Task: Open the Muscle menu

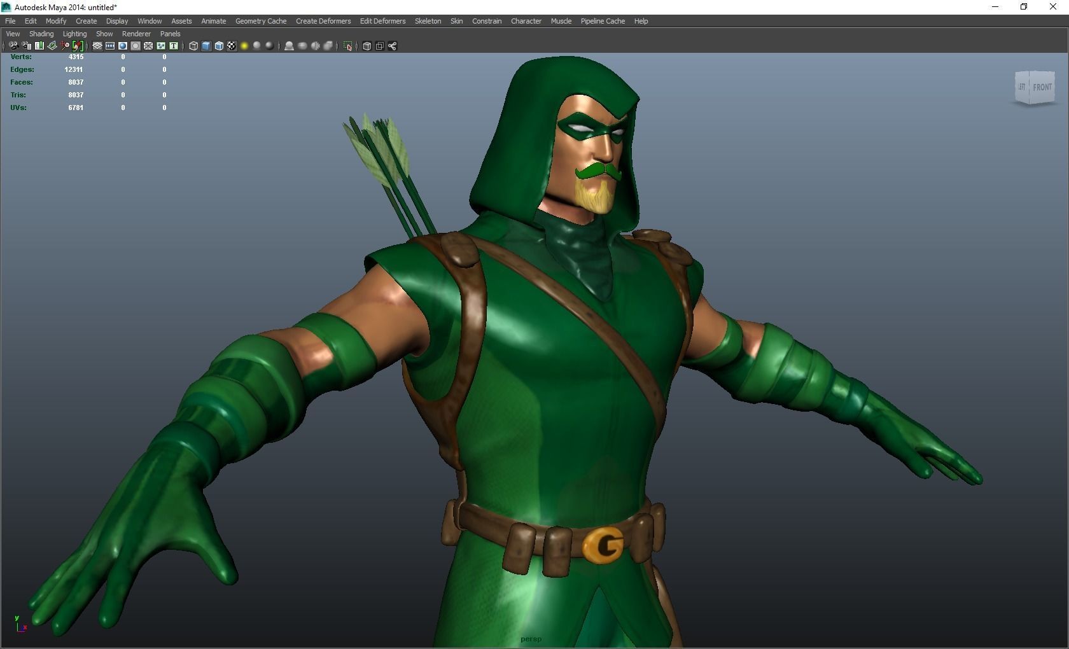Action: (561, 21)
